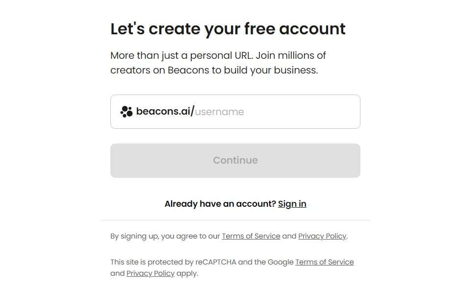Click the word 'apply' in the footer

(x=187, y=273)
